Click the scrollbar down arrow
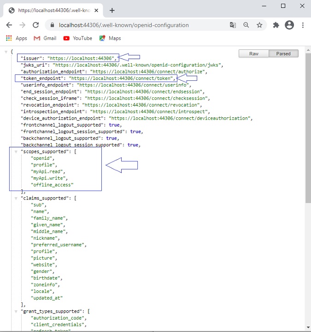The height and width of the screenshot is (332, 311). [x=308, y=327]
